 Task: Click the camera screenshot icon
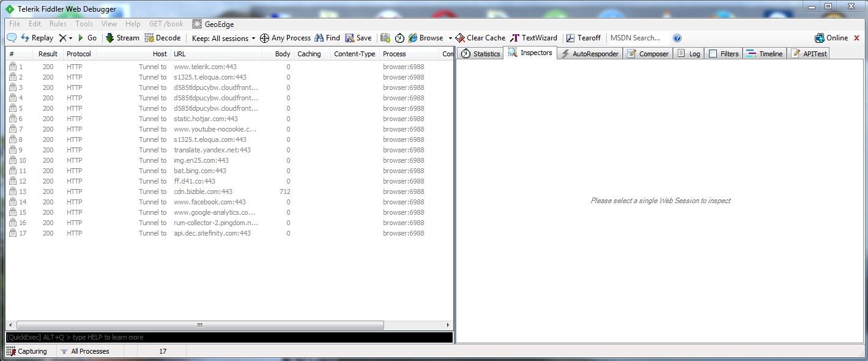click(x=385, y=38)
